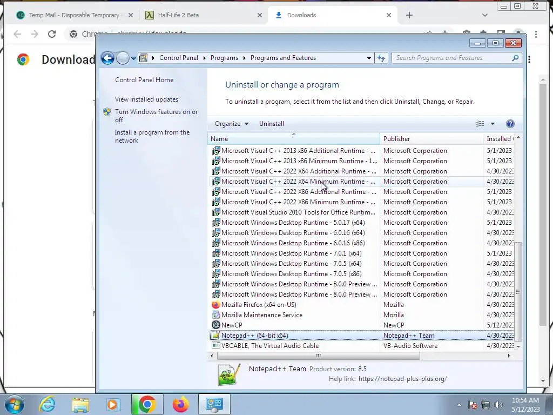Screen dimensions: 553x415
Task: Select Programs breadcrumb segment
Action: tap(224, 58)
